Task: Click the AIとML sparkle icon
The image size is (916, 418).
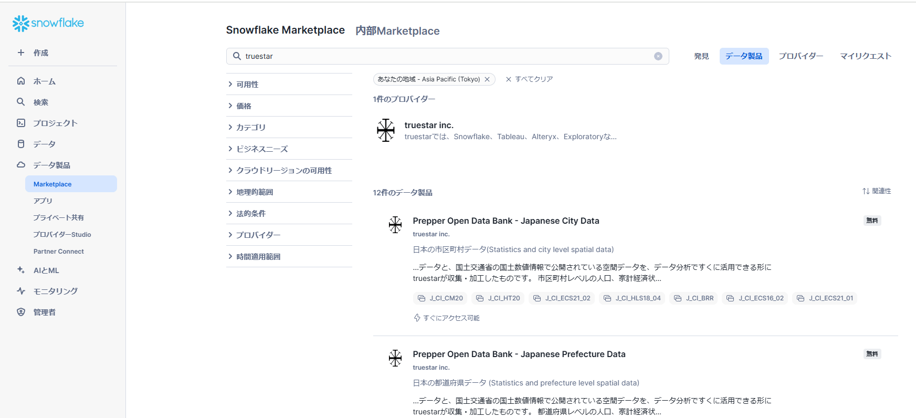Action: coord(21,270)
